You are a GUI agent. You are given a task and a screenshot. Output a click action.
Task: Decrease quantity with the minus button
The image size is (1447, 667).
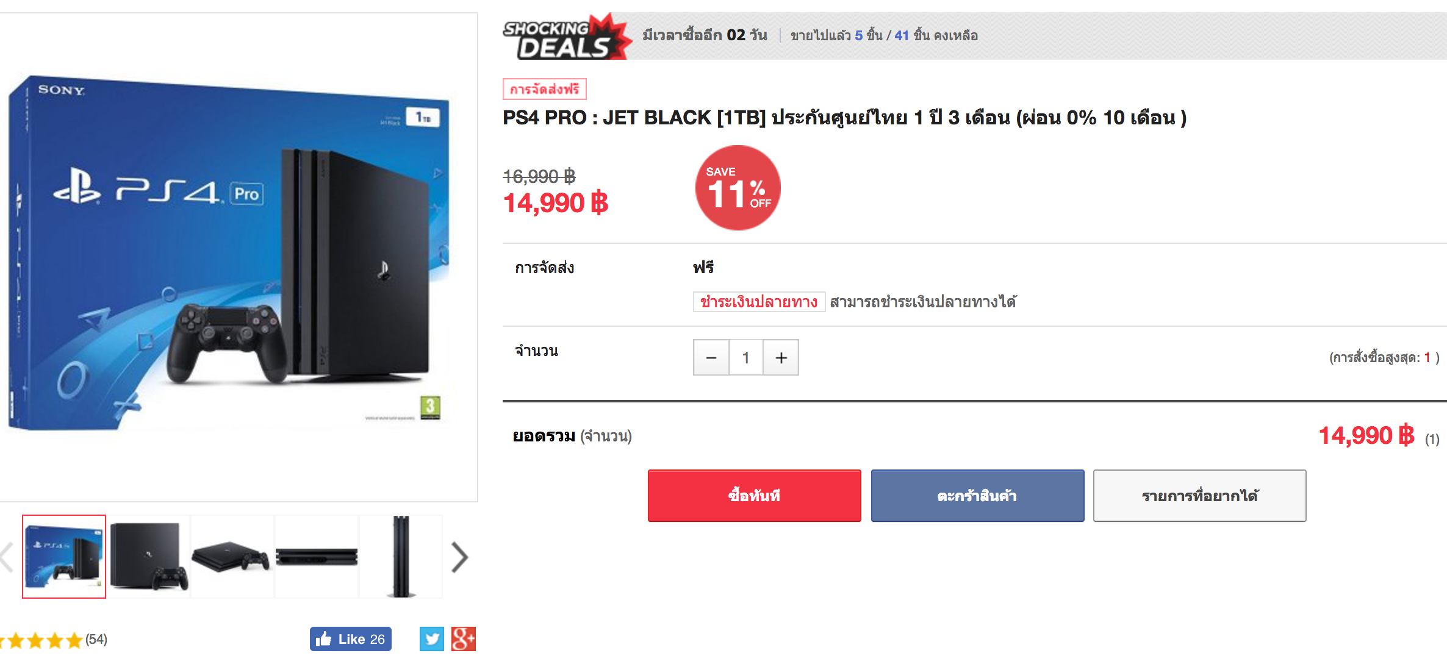click(711, 357)
